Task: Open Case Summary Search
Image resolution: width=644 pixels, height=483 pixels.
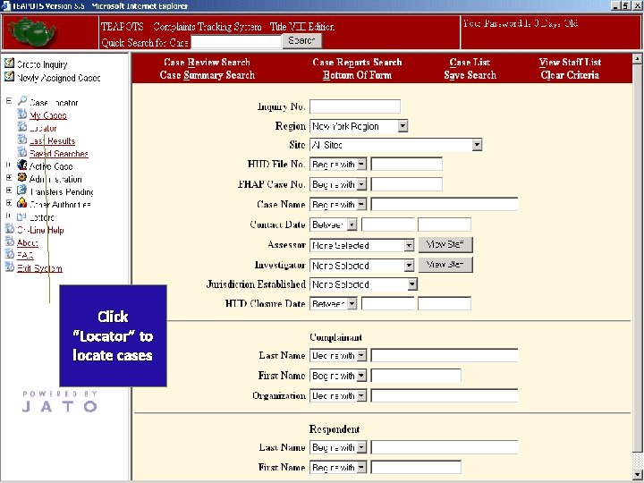Action: pos(207,75)
